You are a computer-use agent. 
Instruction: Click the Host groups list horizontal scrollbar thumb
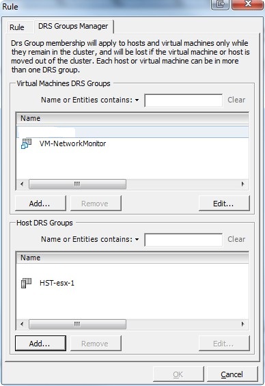(x=77, y=324)
